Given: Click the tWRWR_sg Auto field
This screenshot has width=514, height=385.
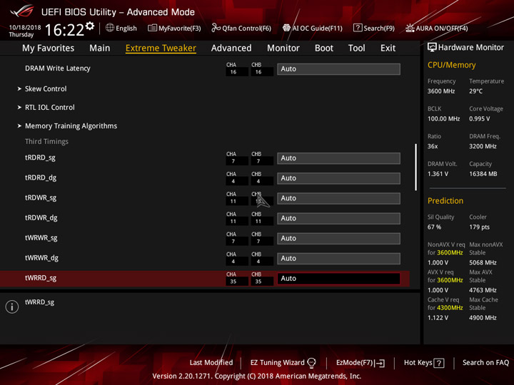Looking at the screenshot, I should click(x=338, y=238).
